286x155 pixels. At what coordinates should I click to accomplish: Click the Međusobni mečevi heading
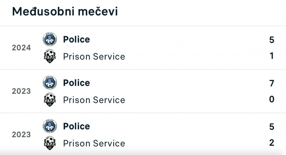click(65, 12)
